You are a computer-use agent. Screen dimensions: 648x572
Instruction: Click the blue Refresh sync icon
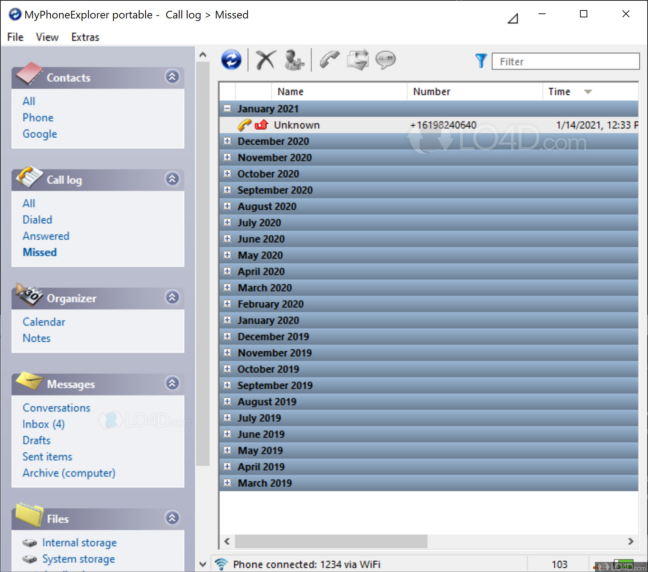tap(231, 60)
